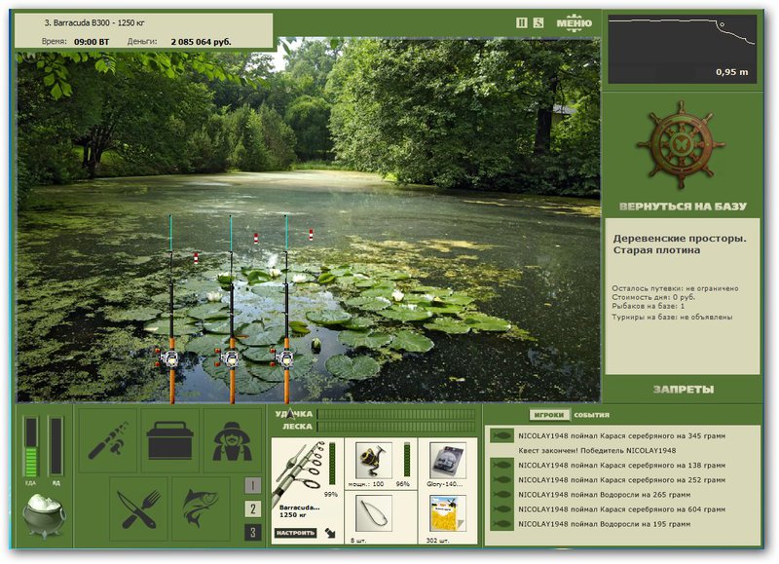Click the leftmost red-white float in the water
This screenshot has width=779, height=564.
[x=196, y=258]
